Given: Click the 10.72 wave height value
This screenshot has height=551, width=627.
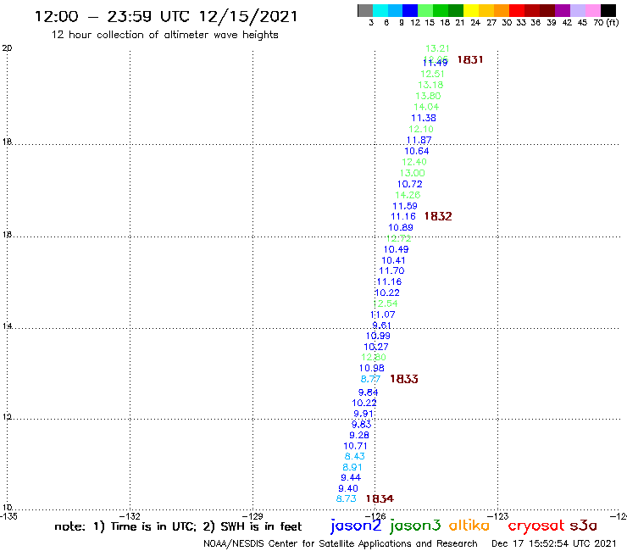Looking at the screenshot, I should 410,184.
